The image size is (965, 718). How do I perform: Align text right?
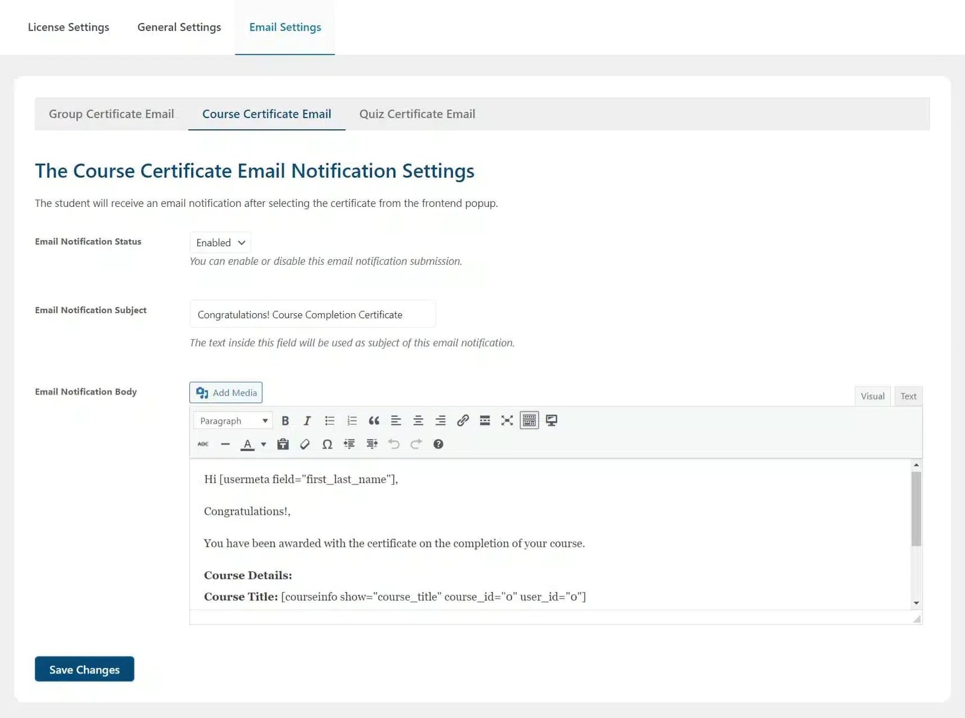[440, 421]
